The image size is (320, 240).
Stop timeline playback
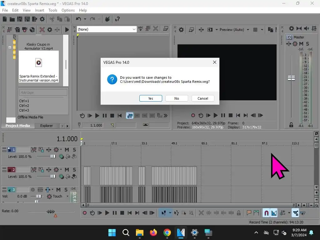122,213
